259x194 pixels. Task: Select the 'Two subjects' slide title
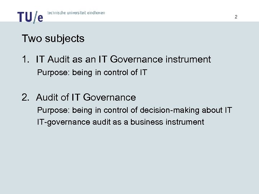[53, 39]
